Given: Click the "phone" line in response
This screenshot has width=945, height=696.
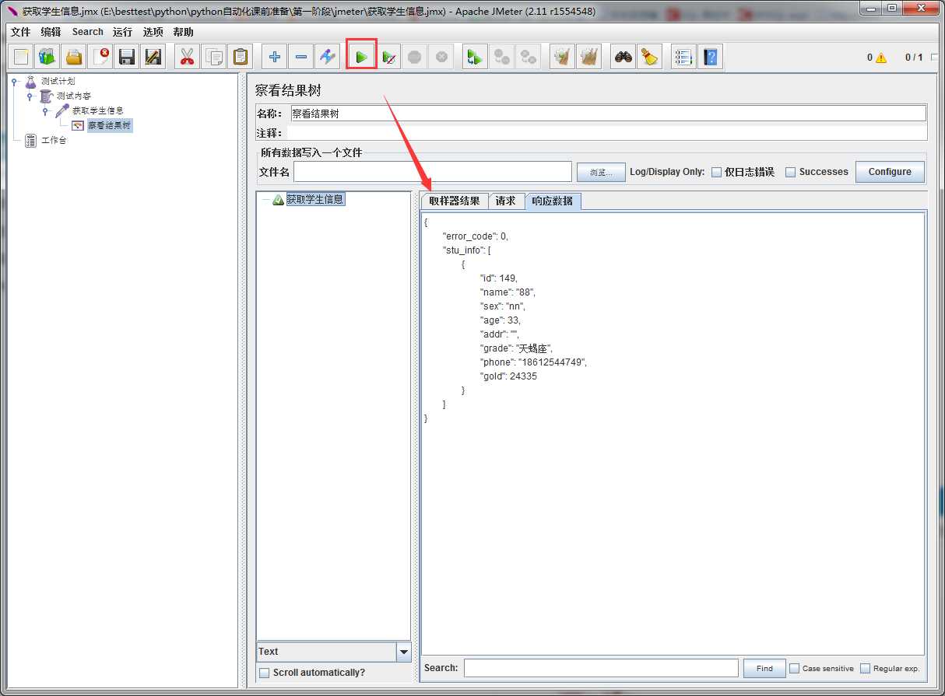Looking at the screenshot, I should tap(533, 362).
